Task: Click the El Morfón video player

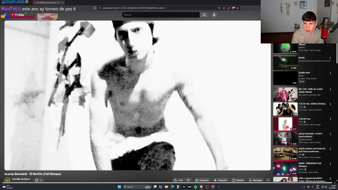Action: click(138, 96)
